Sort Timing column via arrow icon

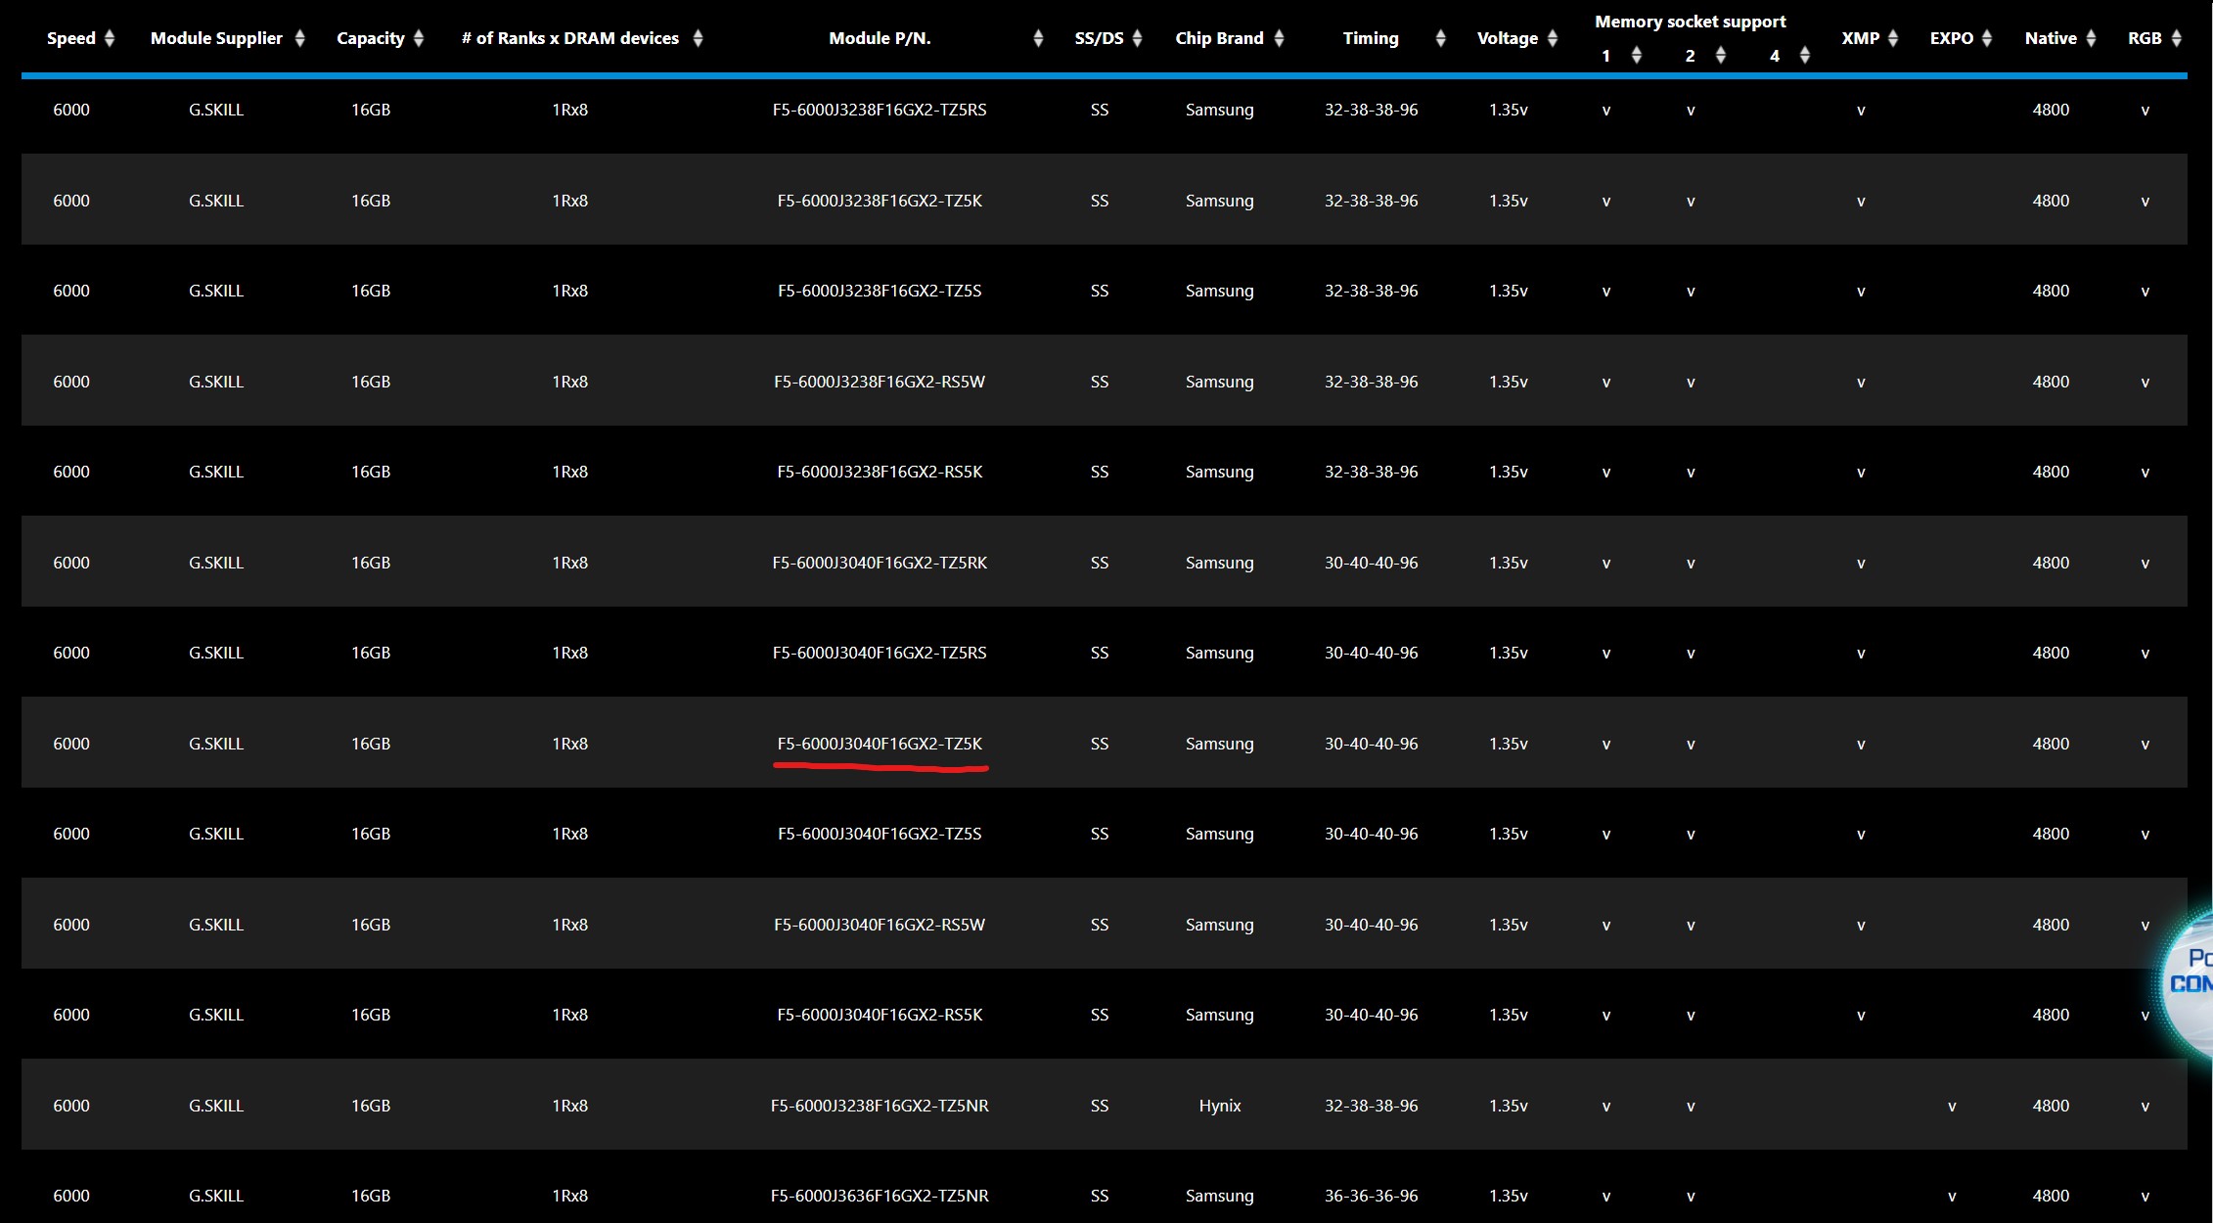pyautogui.click(x=1440, y=38)
